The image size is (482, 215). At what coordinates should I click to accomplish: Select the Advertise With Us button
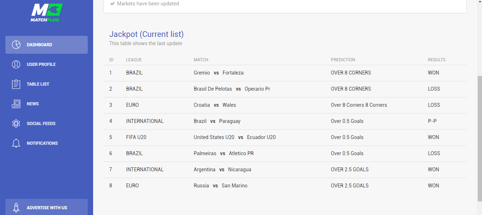[47, 207]
